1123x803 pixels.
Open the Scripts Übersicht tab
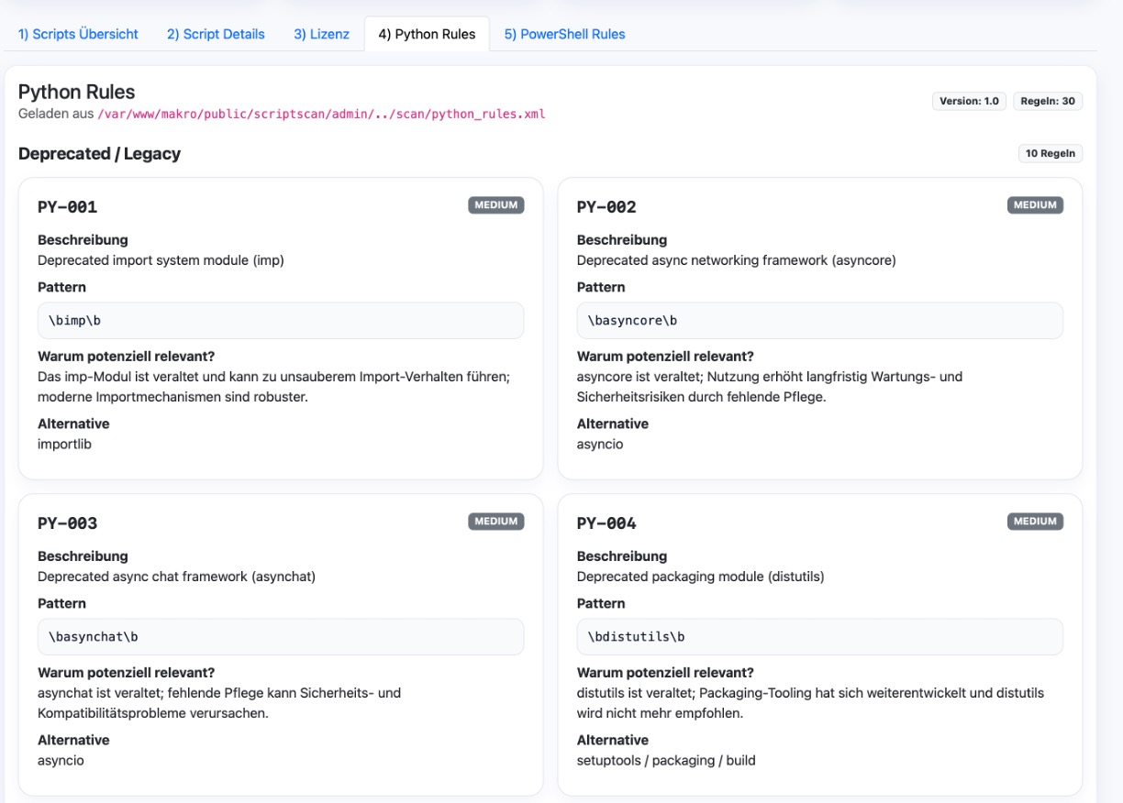78,34
